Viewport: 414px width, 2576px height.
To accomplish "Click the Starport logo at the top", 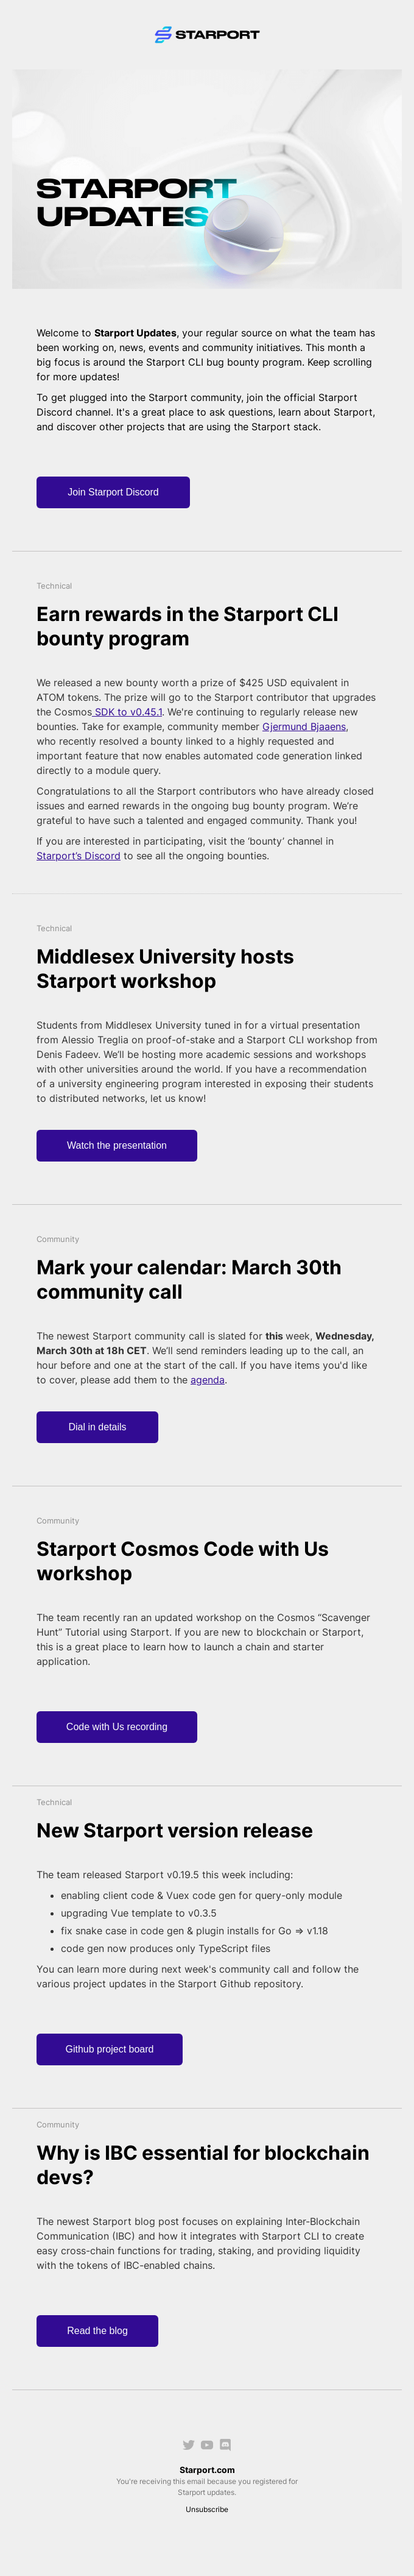I will [207, 34].
